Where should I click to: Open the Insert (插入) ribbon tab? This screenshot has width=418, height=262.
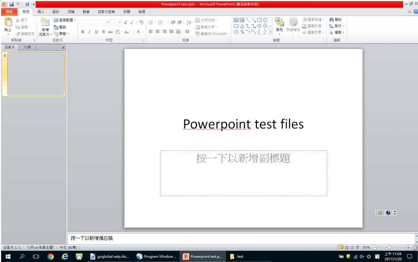(x=41, y=12)
